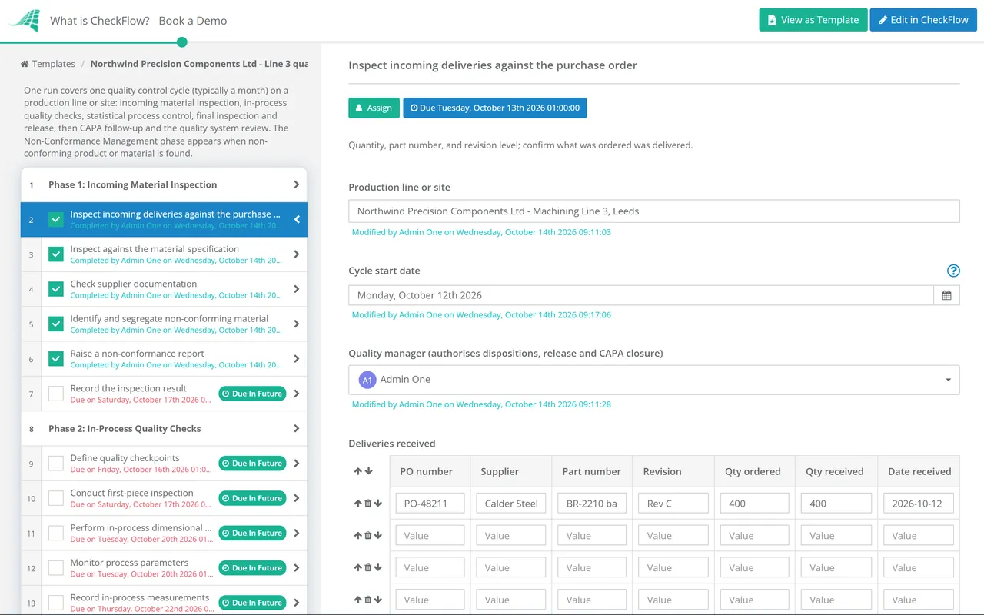This screenshot has height=615, width=984.
Task: Open the Quality manager dropdown
Action: [x=653, y=380]
